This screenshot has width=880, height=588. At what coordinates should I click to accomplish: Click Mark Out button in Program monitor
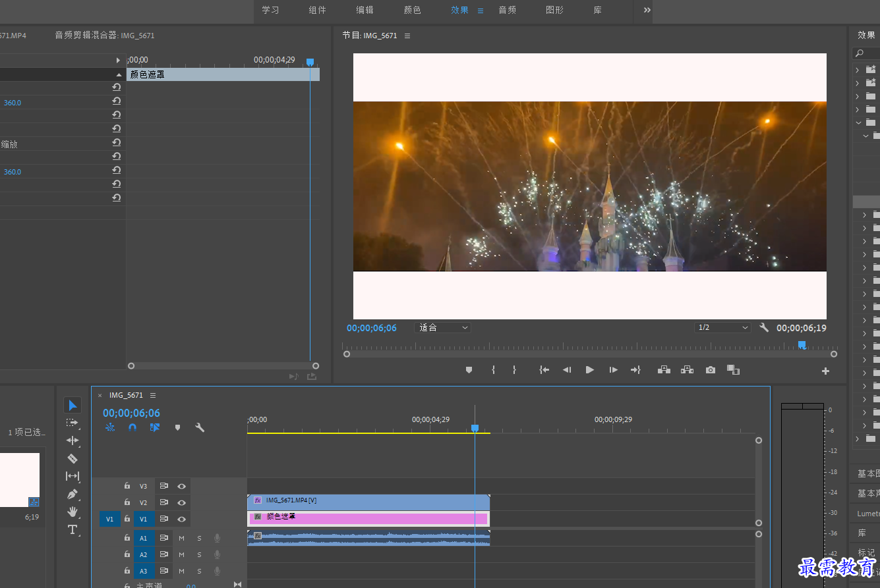click(x=514, y=370)
